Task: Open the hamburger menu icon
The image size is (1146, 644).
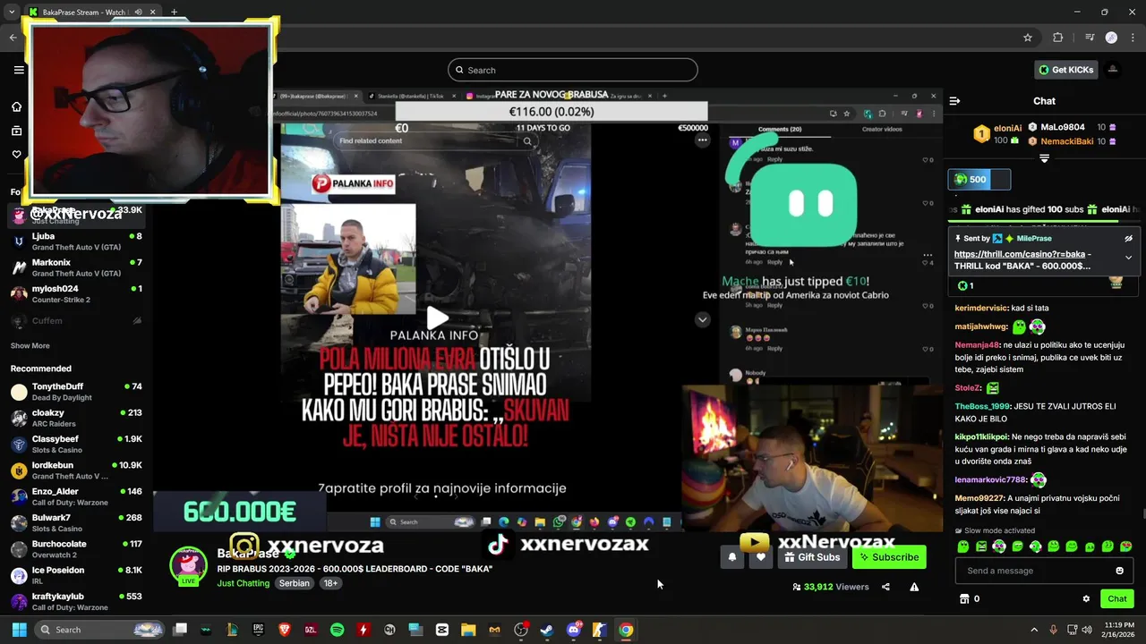Action: point(19,70)
